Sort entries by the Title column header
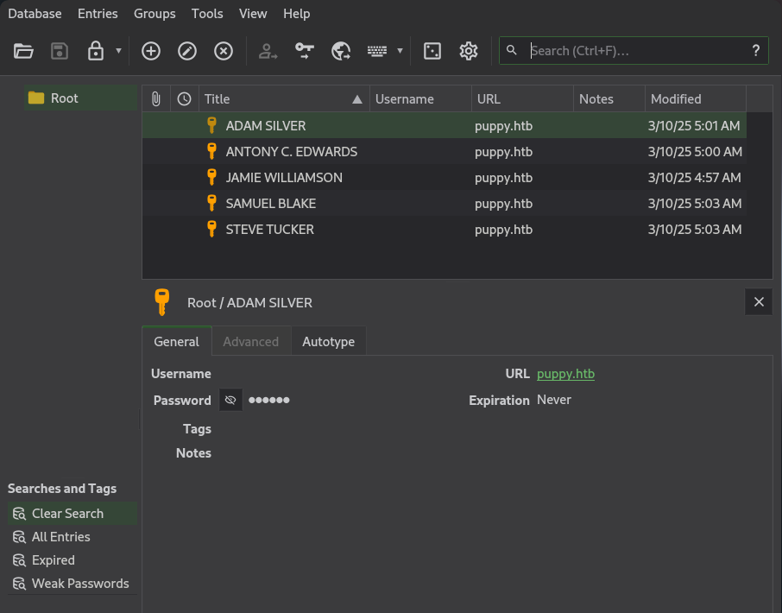This screenshot has width=782, height=613. [x=283, y=98]
